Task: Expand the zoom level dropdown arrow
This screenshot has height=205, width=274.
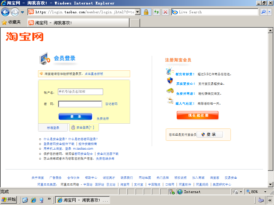Action: click(x=265, y=192)
